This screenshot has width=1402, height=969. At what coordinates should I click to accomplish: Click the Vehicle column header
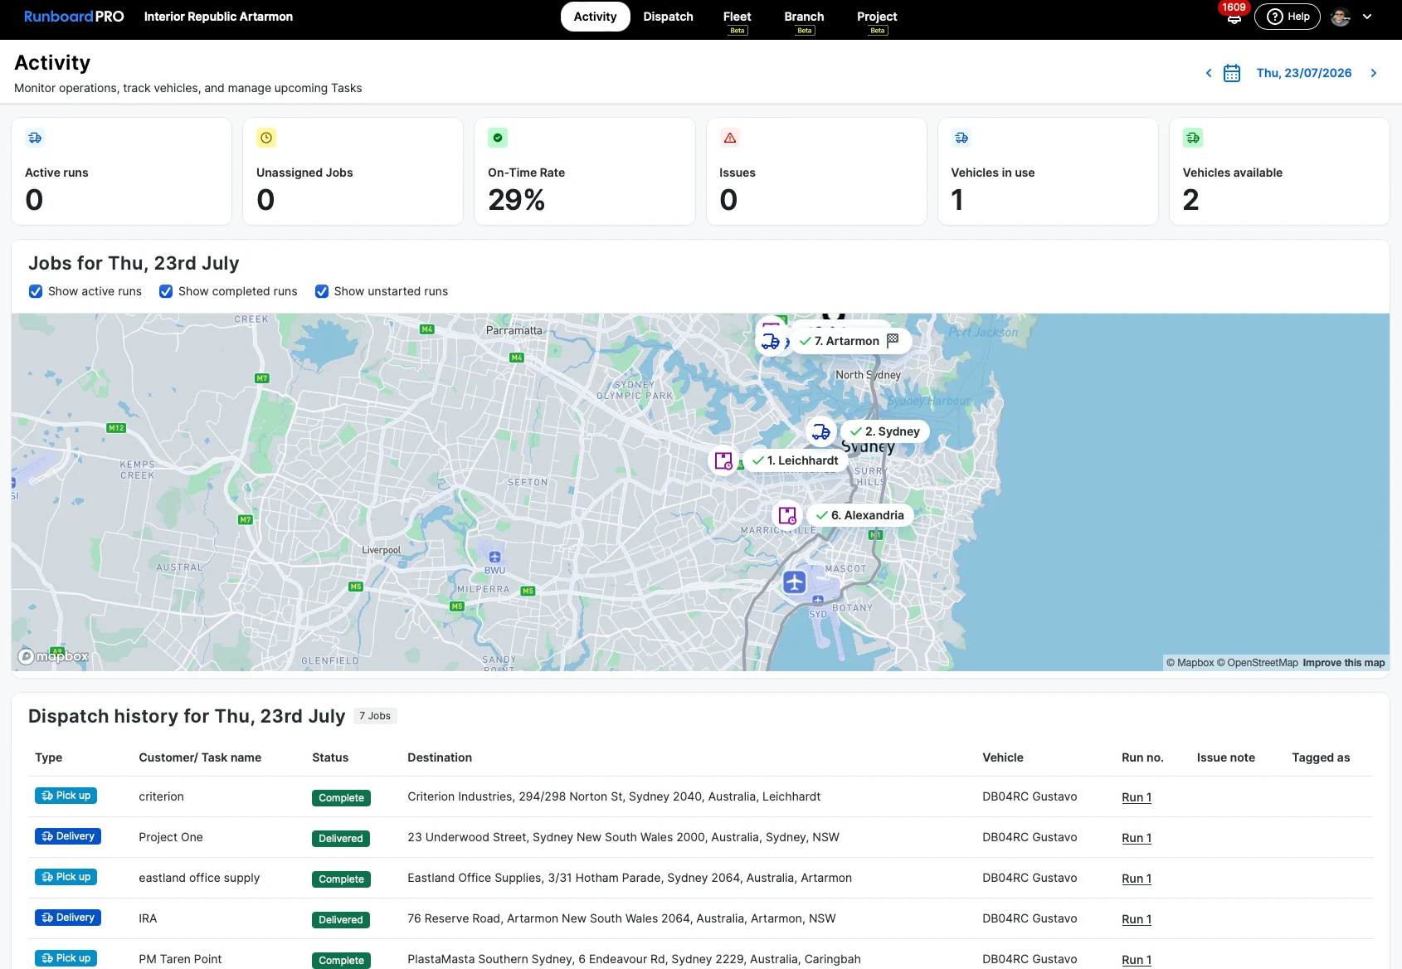click(1003, 757)
